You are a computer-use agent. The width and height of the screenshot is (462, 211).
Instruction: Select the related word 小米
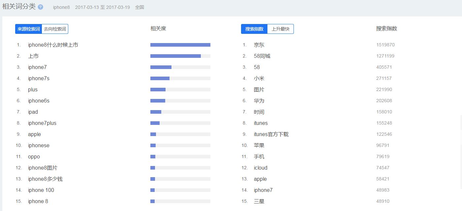pos(259,78)
